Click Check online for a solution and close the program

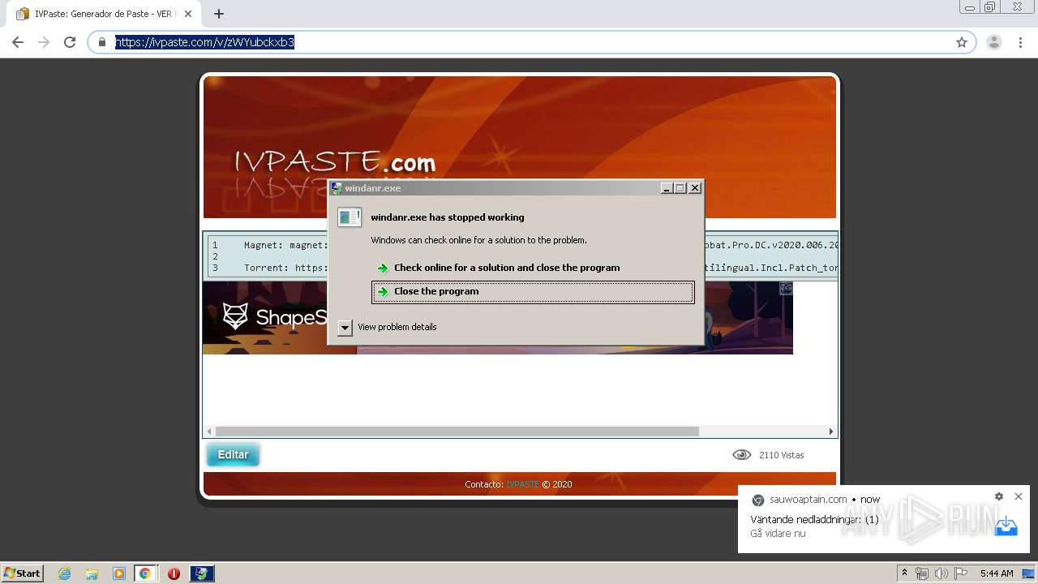click(507, 268)
